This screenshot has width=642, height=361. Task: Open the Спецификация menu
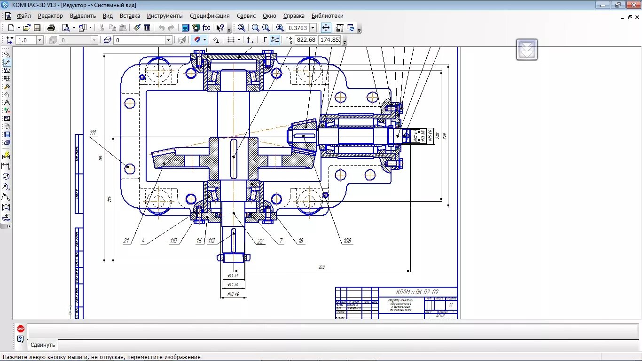click(x=210, y=16)
